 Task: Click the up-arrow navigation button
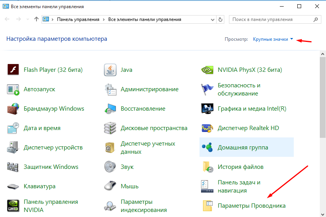click(x=36, y=19)
